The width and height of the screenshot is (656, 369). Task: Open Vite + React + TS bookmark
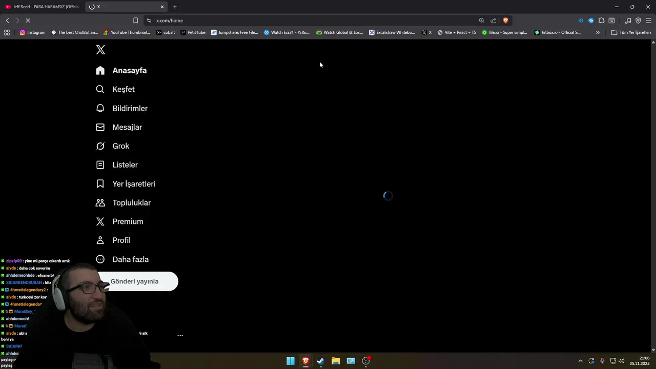click(x=457, y=32)
